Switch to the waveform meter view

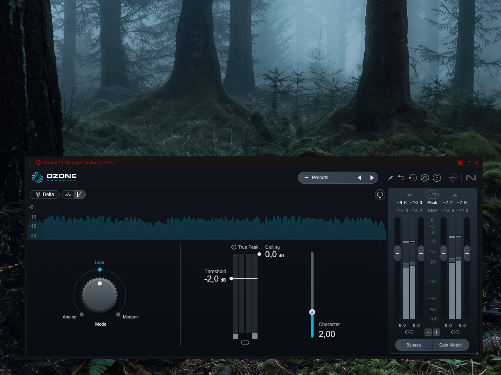tap(68, 195)
